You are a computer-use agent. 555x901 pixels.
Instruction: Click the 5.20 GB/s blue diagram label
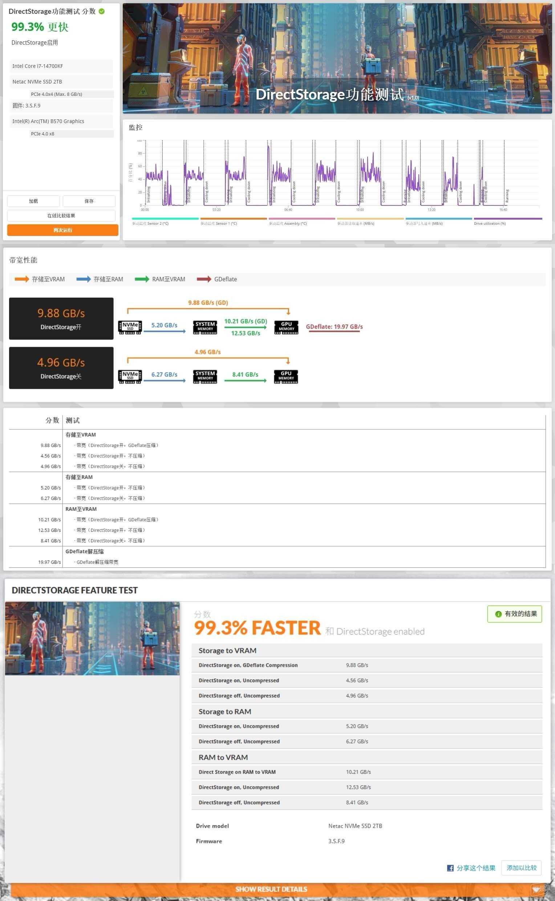tap(165, 325)
